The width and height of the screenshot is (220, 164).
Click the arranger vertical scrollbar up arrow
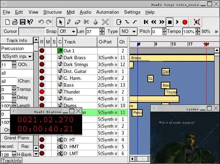pos(217,50)
